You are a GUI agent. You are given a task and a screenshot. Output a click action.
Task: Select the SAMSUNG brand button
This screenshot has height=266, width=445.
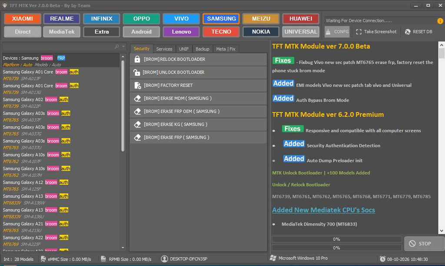221,19
